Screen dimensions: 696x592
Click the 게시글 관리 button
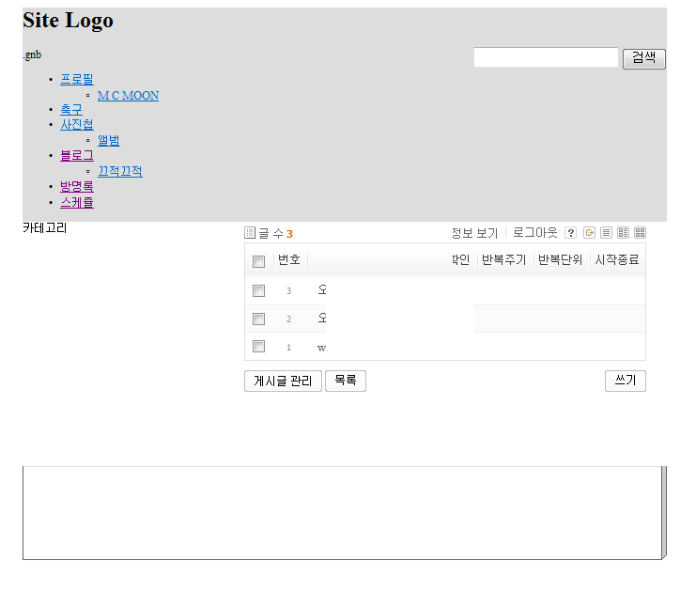[x=284, y=382]
